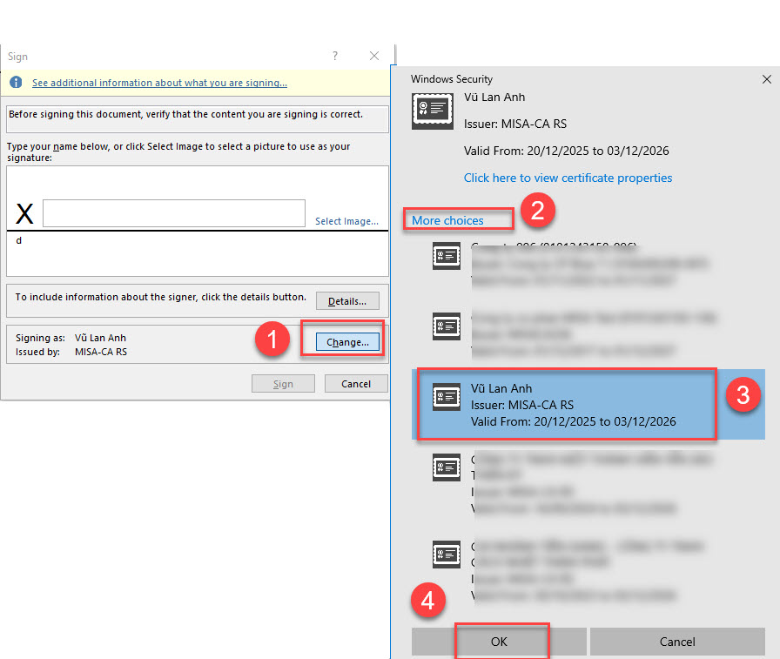The width and height of the screenshot is (780, 659).
Task: Select the second blurred certificate's icon in list
Action: coord(446,326)
